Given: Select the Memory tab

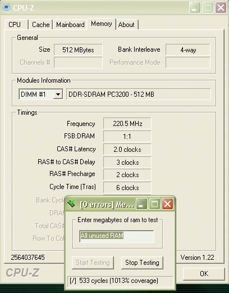Looking at the screenshot, I should [102, 24].
